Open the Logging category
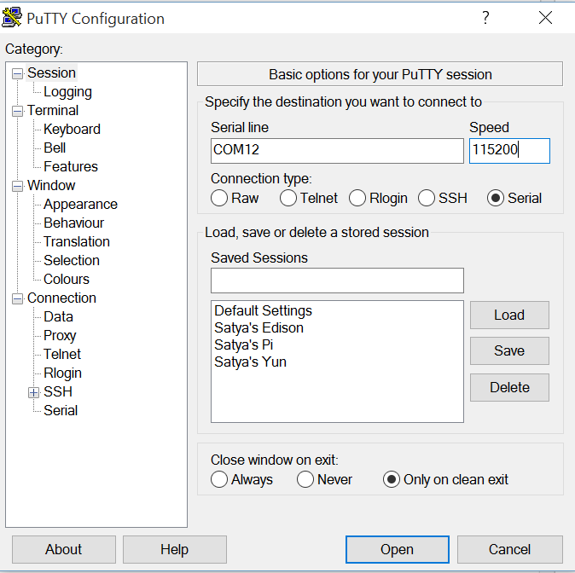Screen dimensions: 575x573 tap(68, 91)
